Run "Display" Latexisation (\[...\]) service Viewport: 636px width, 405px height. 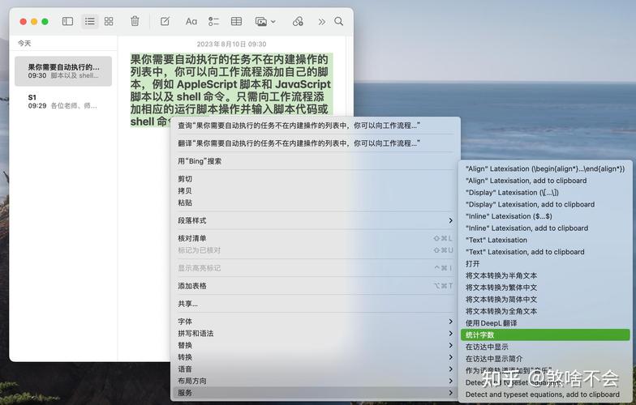[545, 193]
